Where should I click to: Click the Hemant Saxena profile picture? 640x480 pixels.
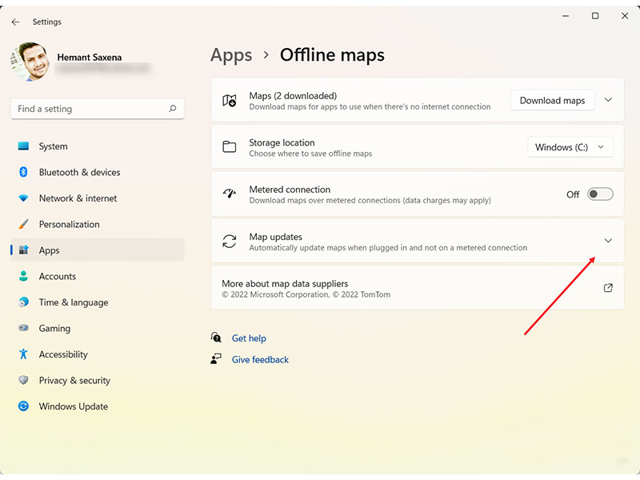coord(30,62)
